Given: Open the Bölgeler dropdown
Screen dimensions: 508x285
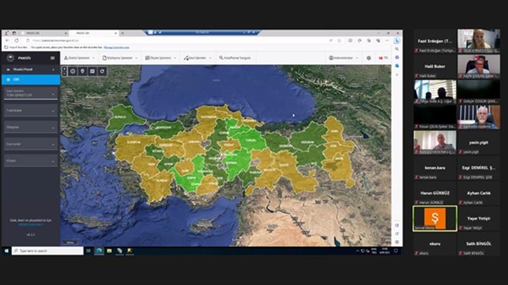Looking at the screenshot, I should (30, 127).
